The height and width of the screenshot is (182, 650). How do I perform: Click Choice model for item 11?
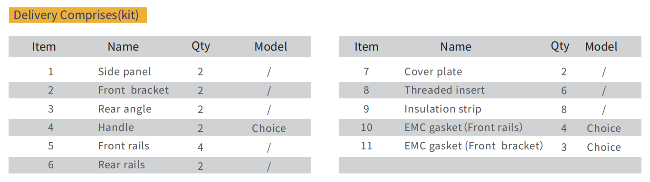tap(603, 147)
